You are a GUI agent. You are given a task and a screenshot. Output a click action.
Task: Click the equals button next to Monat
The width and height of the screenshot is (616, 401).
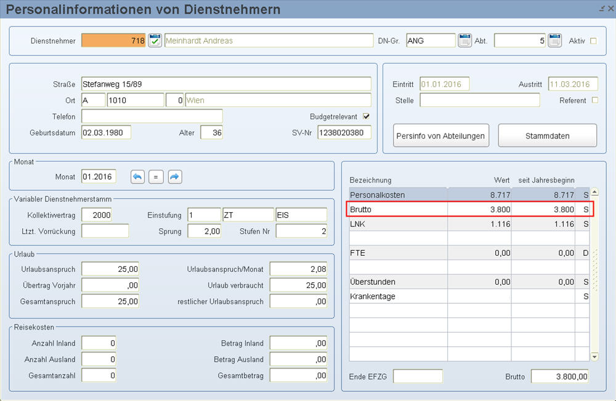[156, 177]
